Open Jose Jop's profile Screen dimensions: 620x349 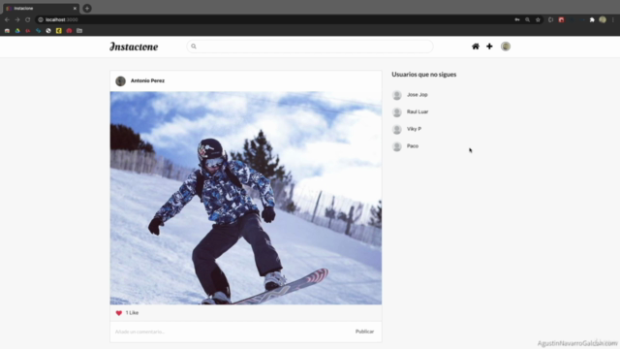[418, 95]
